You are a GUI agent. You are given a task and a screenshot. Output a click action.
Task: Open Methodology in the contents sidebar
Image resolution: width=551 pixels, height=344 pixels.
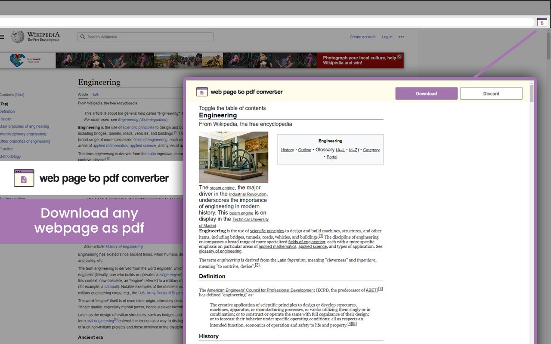point(10,157)
